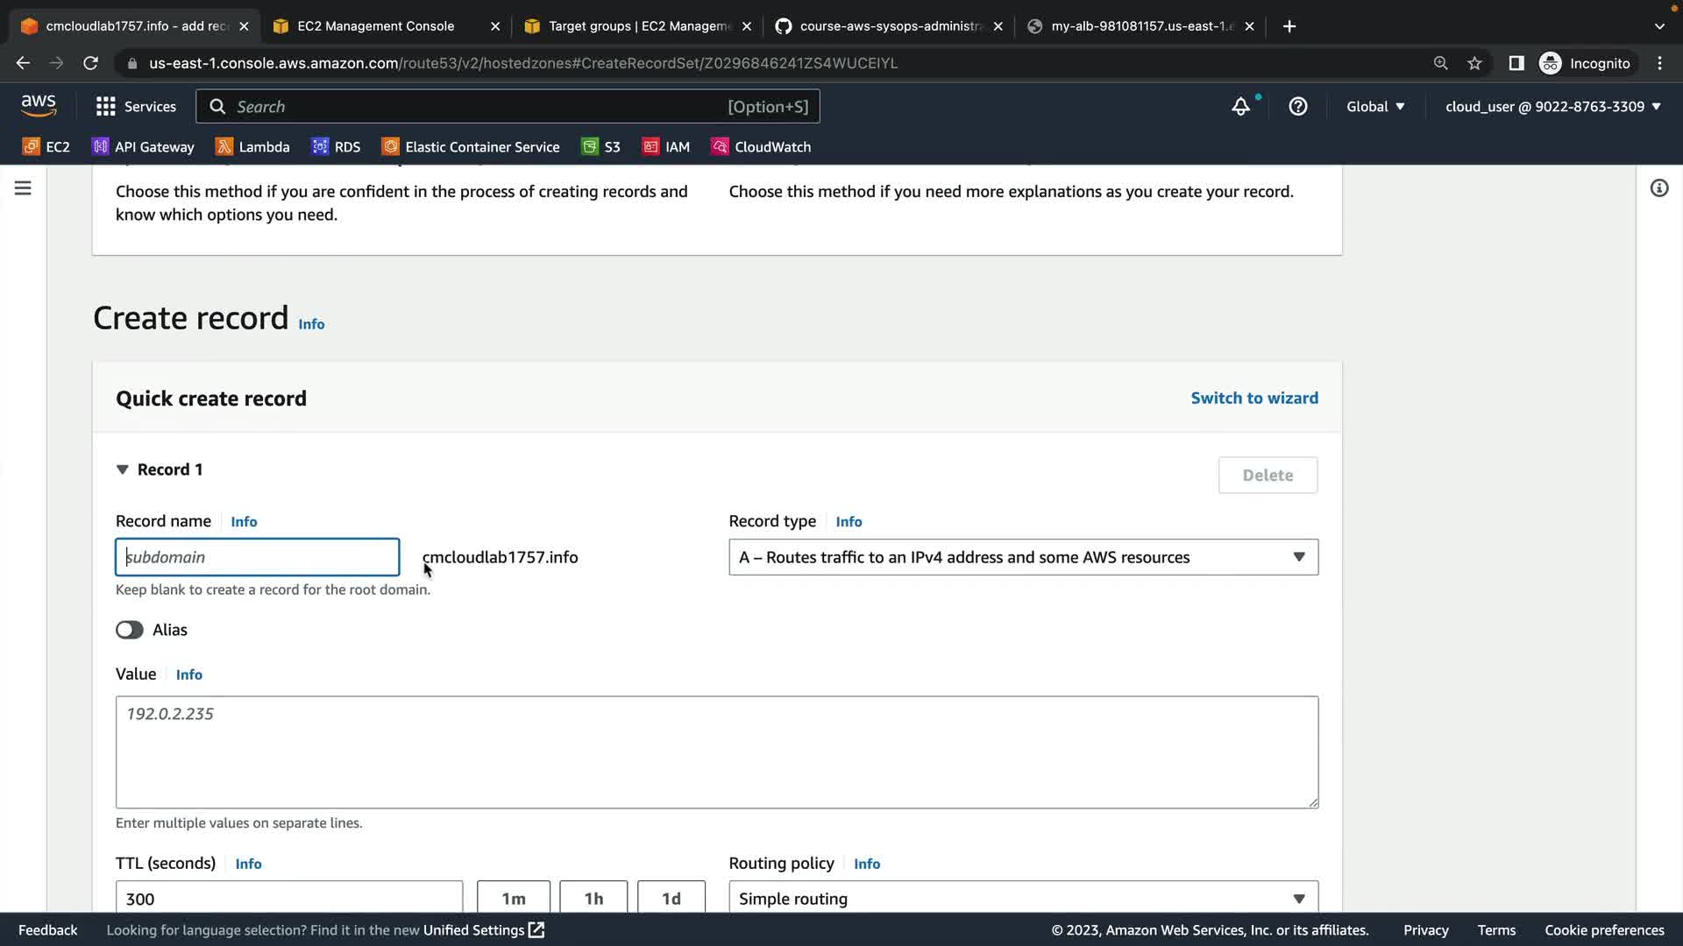Click the Switch to wizard link
Viewport: 1683px width, 946px height.
pos(1253,398)
